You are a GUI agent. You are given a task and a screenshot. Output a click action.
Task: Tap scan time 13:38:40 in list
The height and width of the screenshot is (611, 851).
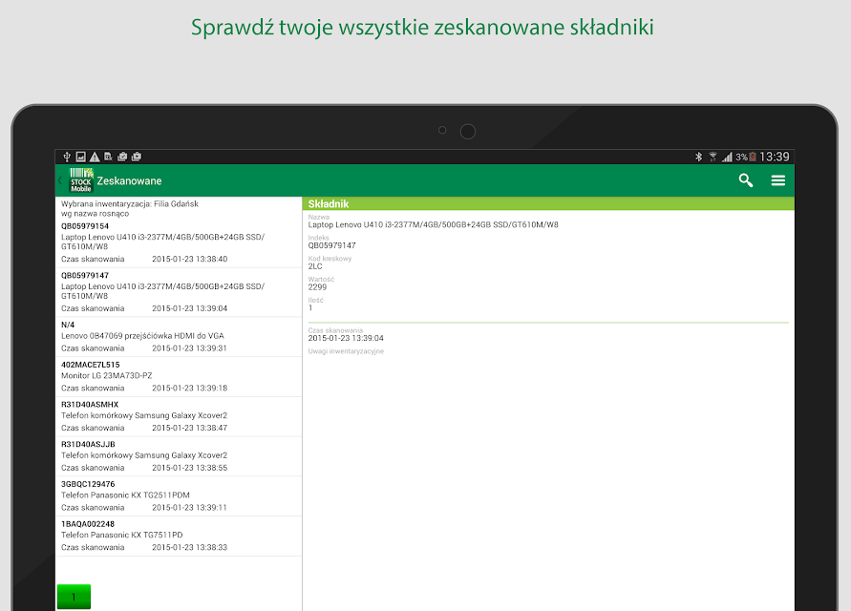(x=189, y=259)
